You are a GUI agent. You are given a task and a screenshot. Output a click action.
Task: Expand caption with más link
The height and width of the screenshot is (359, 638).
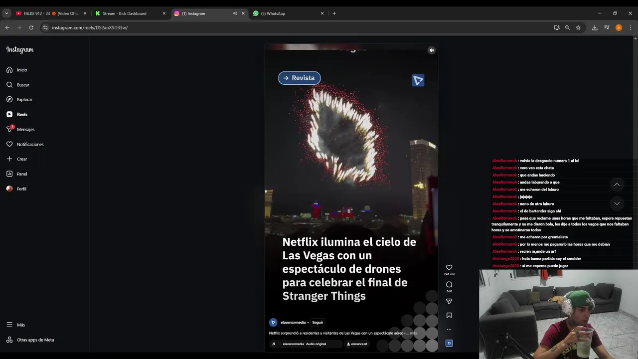(x=413, y=333)
